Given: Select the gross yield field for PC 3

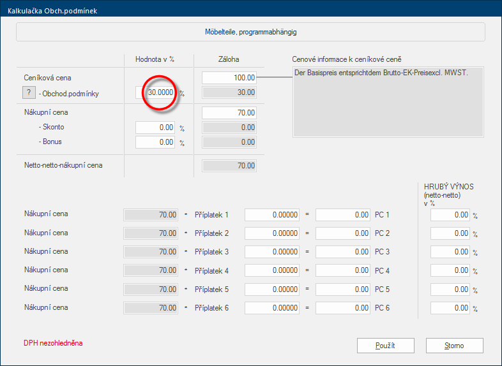Looking at the screenshot, I should pos(450,252).
